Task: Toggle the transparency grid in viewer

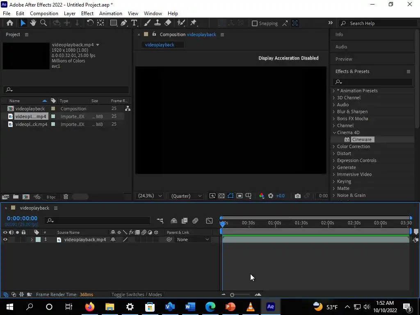Action: (221, 196)
